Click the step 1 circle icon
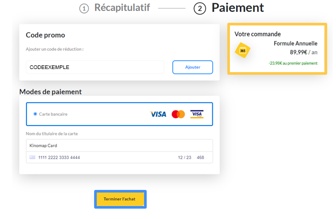Screen dimensions: 336x219 click(84, 9)
